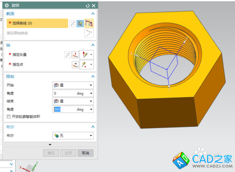This screenshot has width=235, height=172.
Task: Click the dialog settings gear icon
Action: point(7,6)
